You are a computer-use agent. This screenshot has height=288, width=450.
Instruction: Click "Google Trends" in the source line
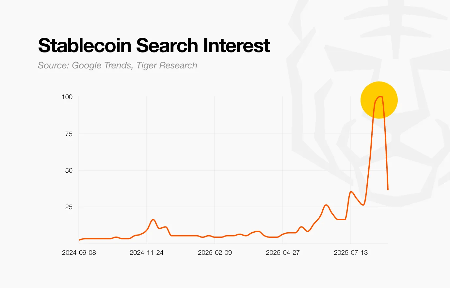pyautogui.click(x=101, y=65)
